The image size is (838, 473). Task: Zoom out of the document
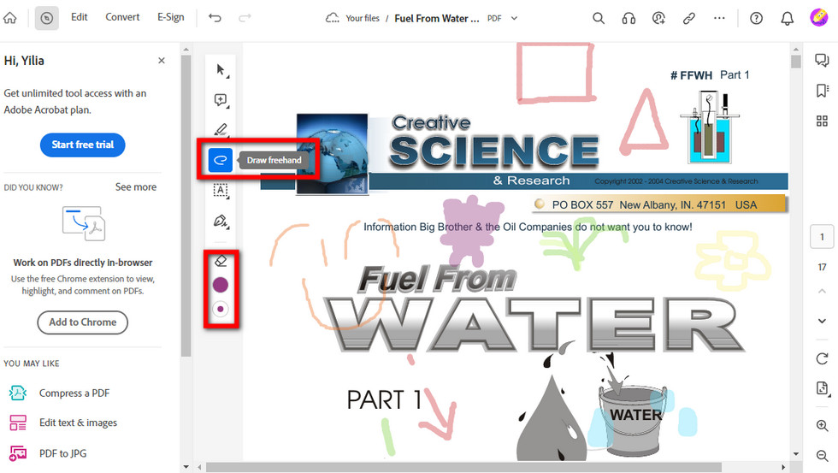coord(822,455)
